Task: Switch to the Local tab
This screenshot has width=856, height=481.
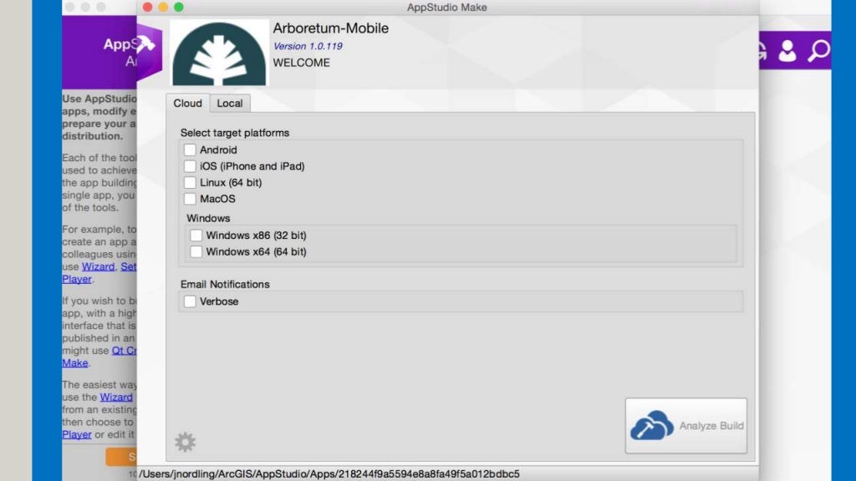Action: (x=230, y=103)
